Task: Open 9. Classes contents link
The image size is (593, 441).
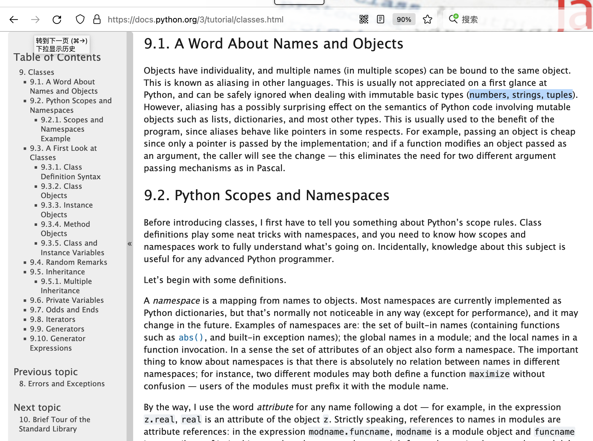Action: tap(37, 72)
